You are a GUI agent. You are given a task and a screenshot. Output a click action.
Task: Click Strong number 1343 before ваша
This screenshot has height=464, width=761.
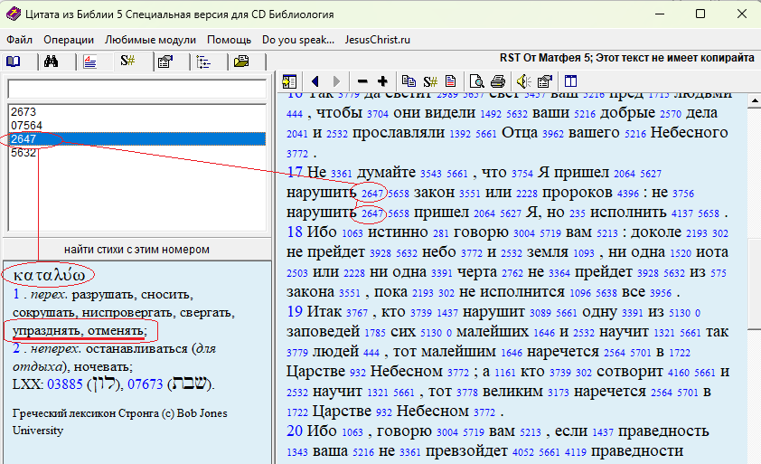(x=297, y=453)
